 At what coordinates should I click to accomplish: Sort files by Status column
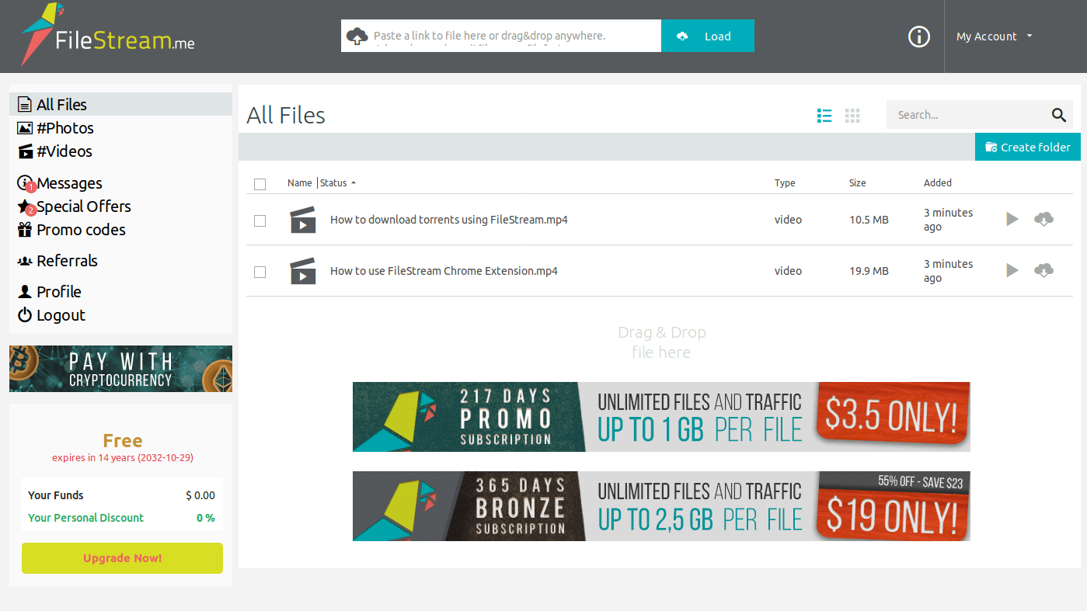(334, 183)
